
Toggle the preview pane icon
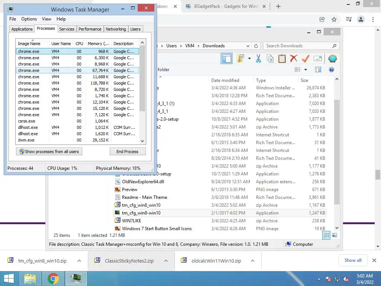(318, 70)
